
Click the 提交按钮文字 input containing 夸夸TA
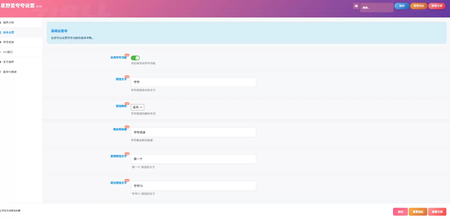194,186
